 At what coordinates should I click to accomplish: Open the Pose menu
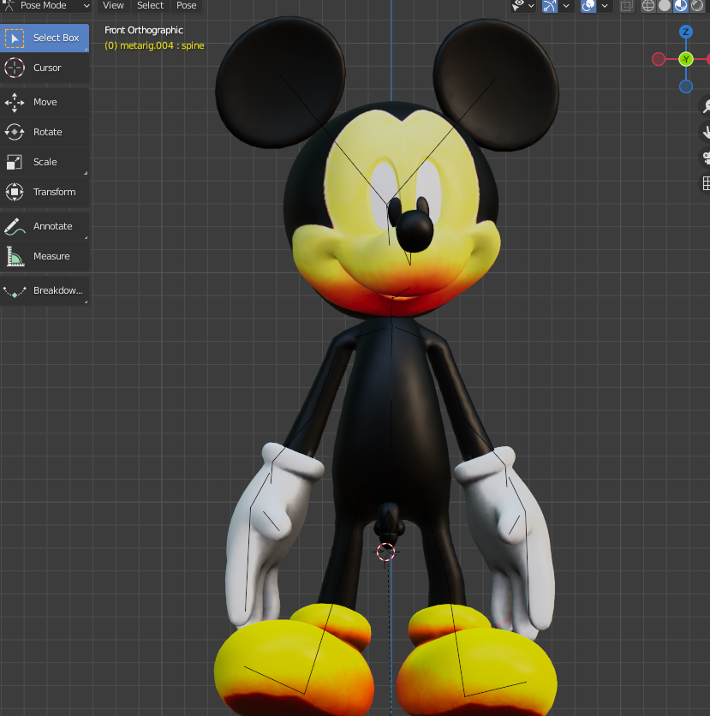187,6
